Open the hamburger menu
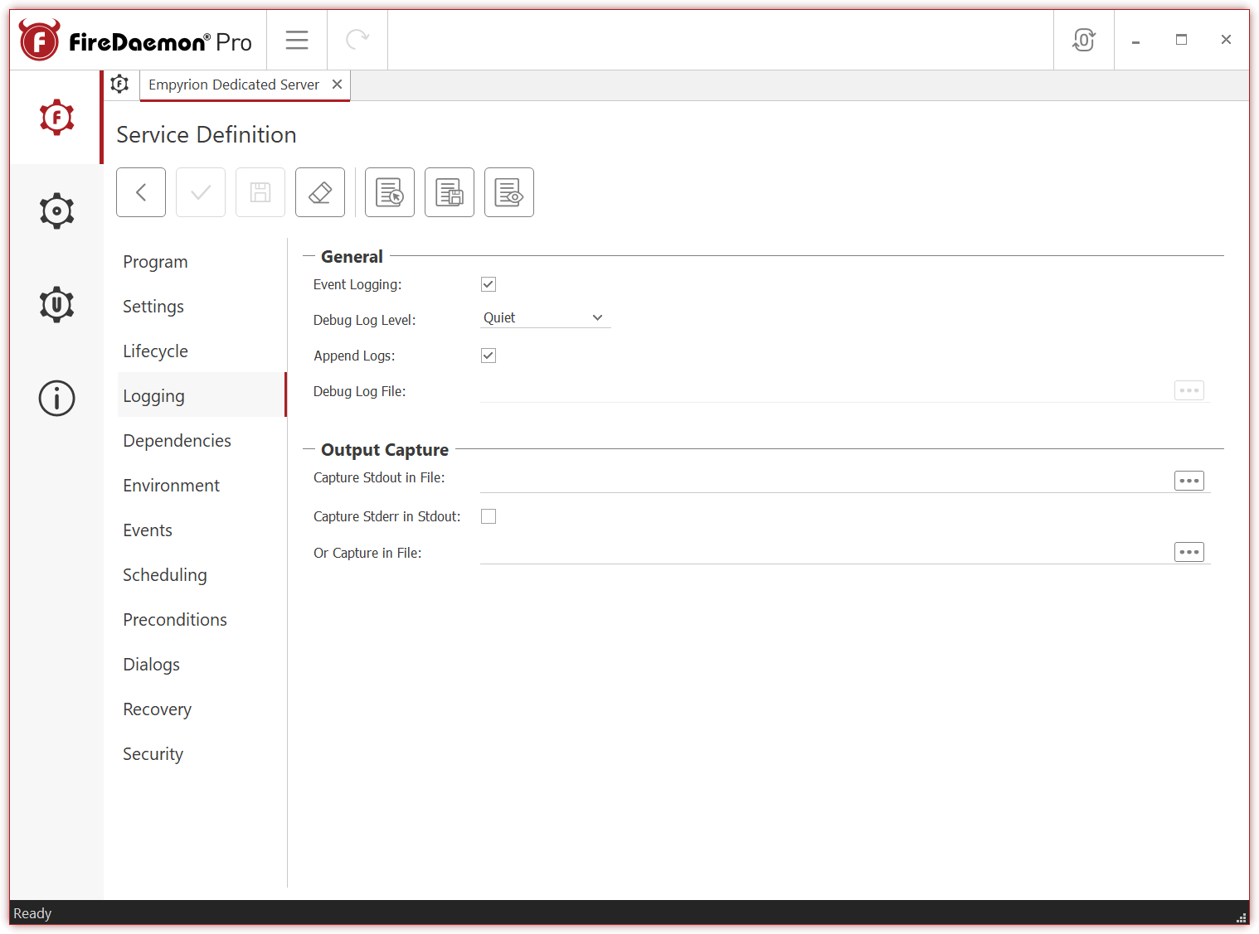The width and height of the screenshot is (1259, 934). 297,40
